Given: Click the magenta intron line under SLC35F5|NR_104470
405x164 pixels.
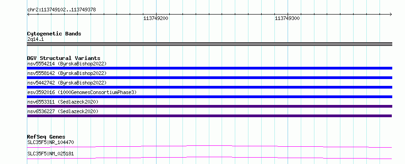Looking at the screenshot, I should pyautogui.click(x=209, y=146).
